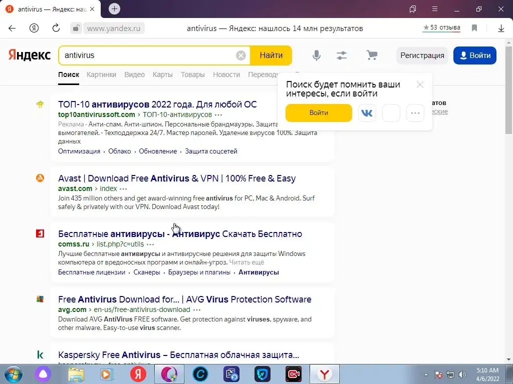This screenshot has height=384, width=513.
Task: Open comss.ru result menu dots
Action: (x=150, y=244)
